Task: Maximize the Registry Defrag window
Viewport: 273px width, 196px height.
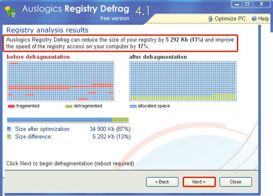Action: 247,4
